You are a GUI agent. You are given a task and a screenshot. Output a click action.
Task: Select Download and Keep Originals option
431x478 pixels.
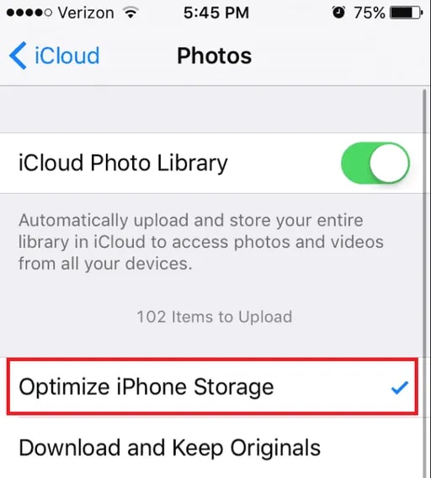[x=212, y=448]
